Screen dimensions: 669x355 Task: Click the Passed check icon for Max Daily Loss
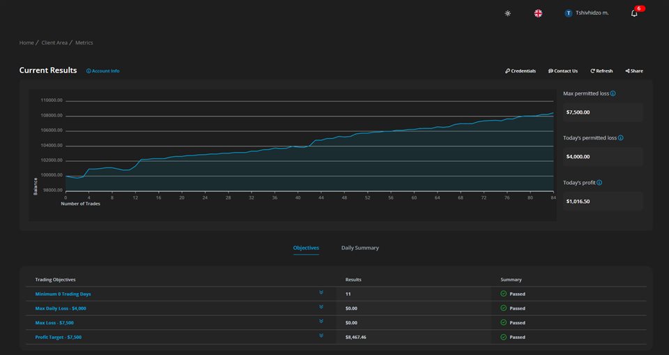[503, 308]
